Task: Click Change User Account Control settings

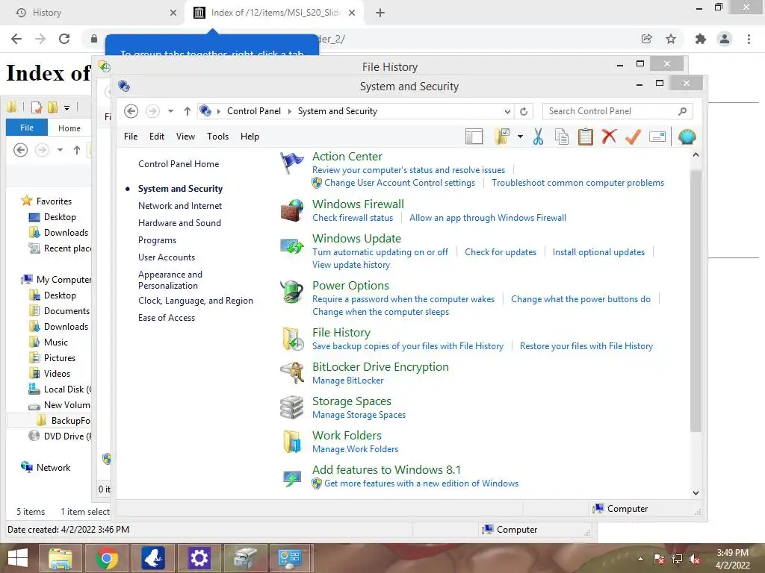Action: [400, 183]
